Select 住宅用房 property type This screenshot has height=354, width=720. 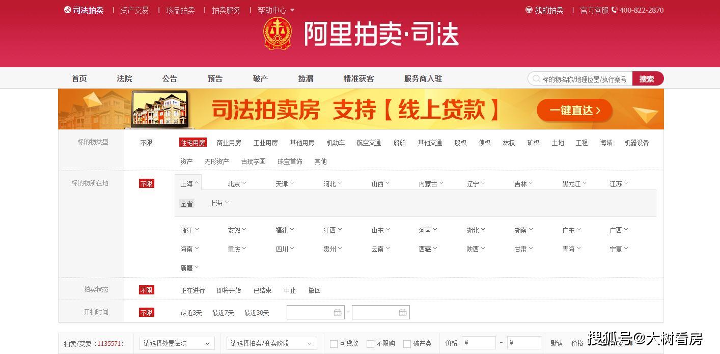point(193,143)
